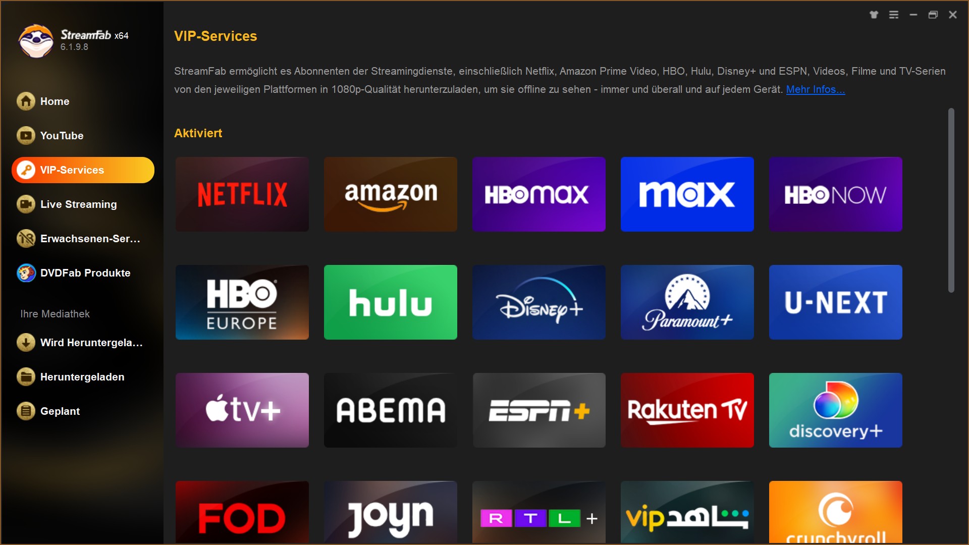Viewport: 969px width, 545px height.
Task: Open Netflix streaming service
Action: point(244,194)
